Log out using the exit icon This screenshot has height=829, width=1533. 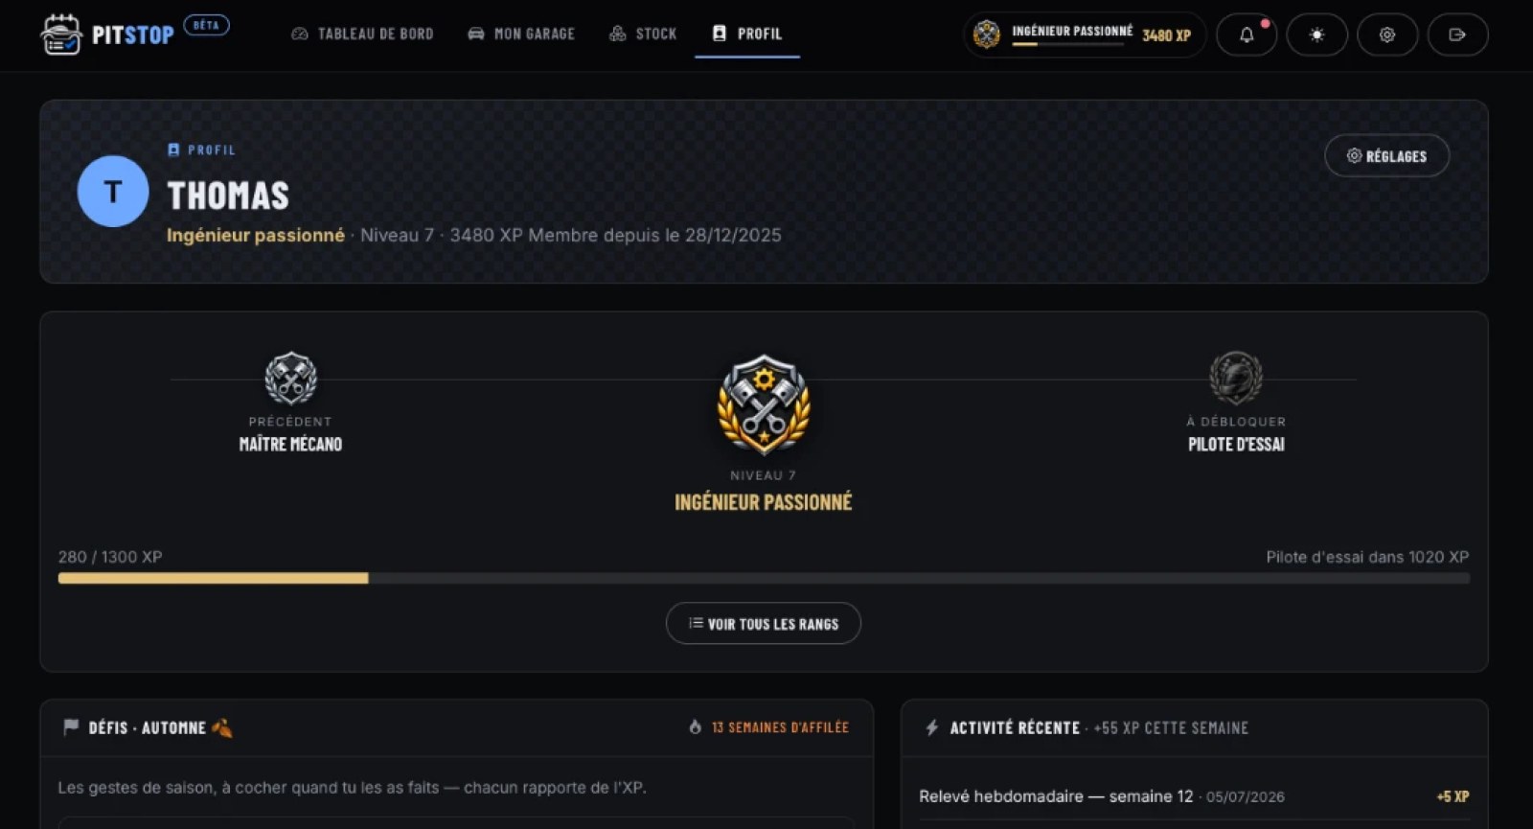[1457, 35]
